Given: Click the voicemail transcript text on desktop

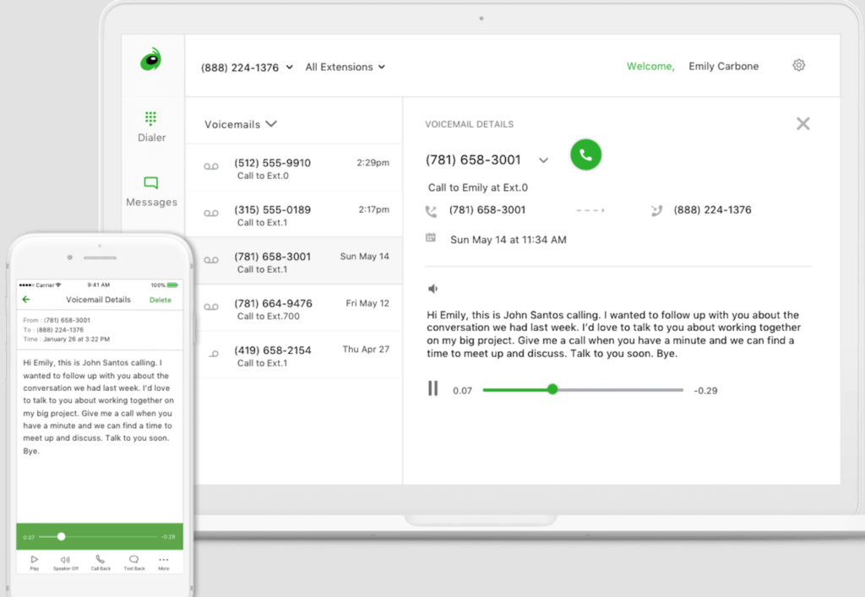Looking at the screenshot, I should coord(613,334).
